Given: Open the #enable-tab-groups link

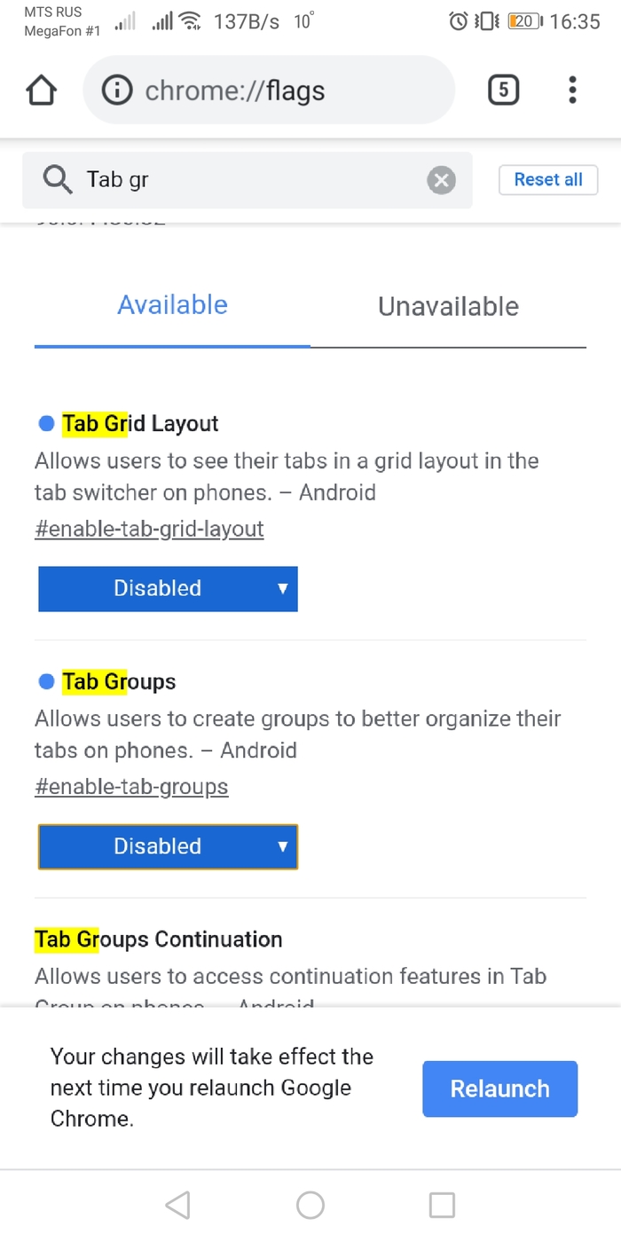Looking at the screenshot, I should 131,787.
